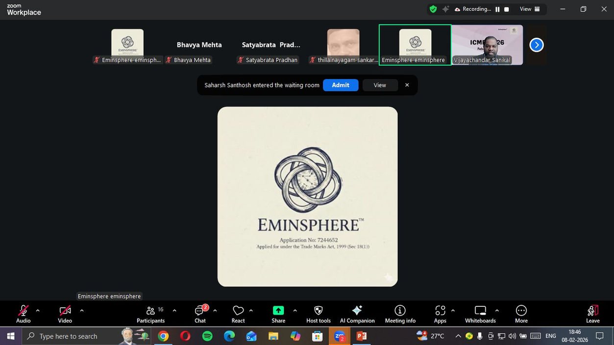This screenshot has width=614, height=345.
Task: Expand video options chevron next to Video
Action: (x=81, y=310)
